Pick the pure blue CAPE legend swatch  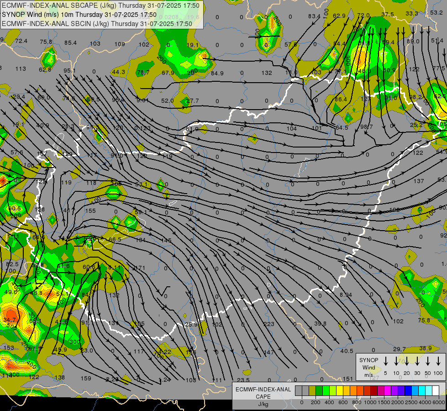408,390
